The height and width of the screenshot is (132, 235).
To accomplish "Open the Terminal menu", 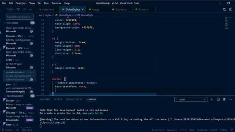I will 56,3.
